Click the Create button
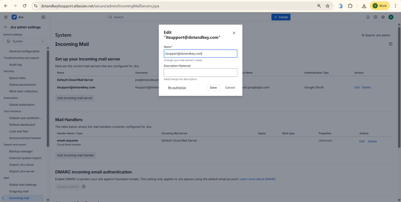The width and height of the screenshot is (401, 202). 281,17
